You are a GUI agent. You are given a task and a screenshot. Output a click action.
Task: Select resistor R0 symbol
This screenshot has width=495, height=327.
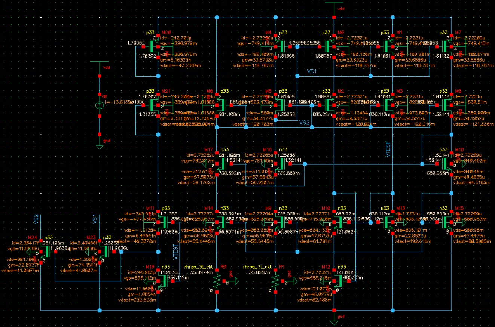pos(217,281)
